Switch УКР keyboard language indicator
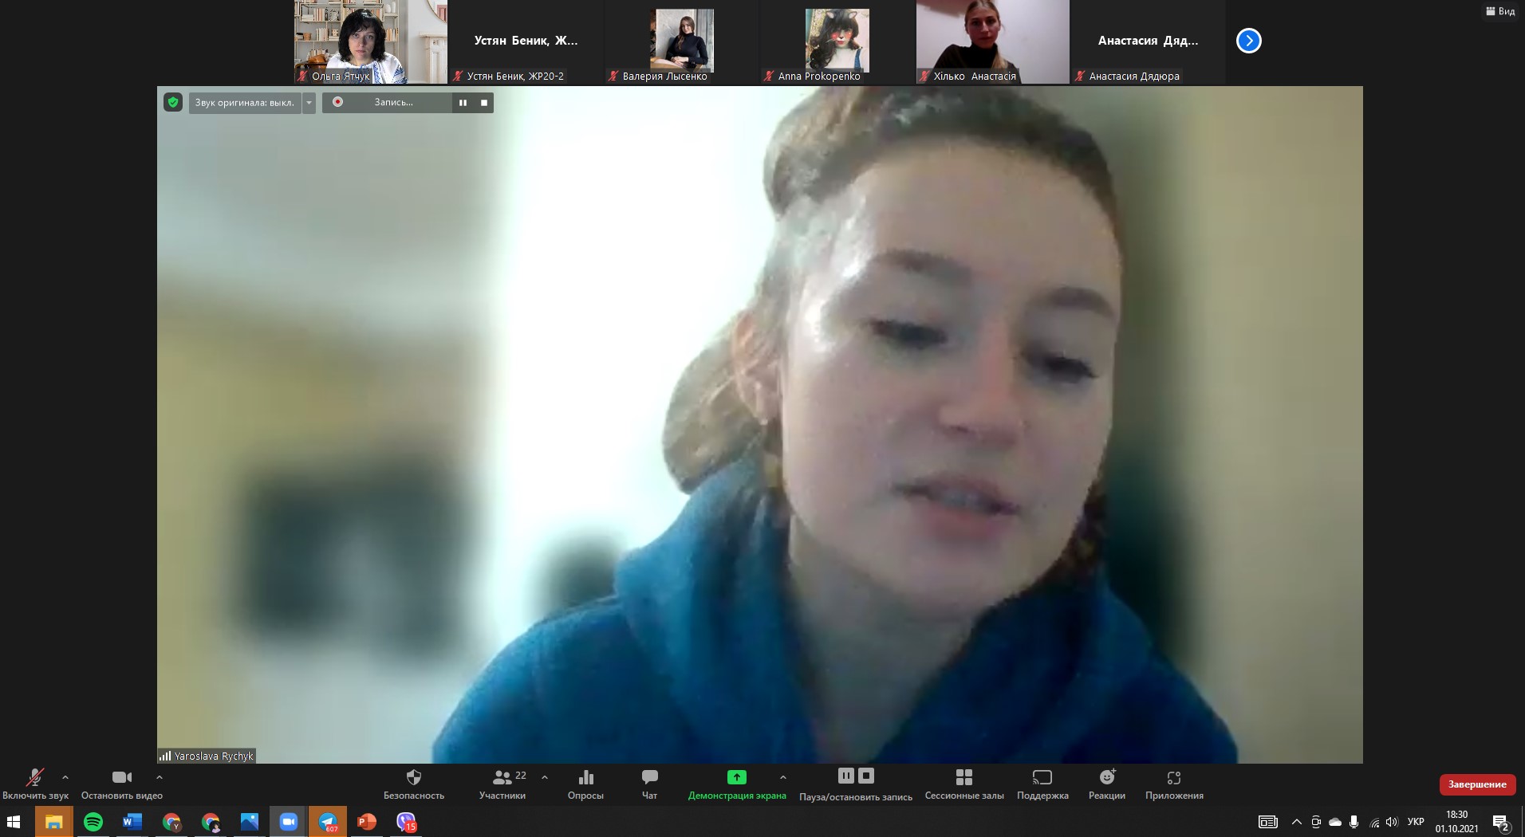Image resolution: width=1525 pixels, height=837 pixels. click(x=1416, y=822)
